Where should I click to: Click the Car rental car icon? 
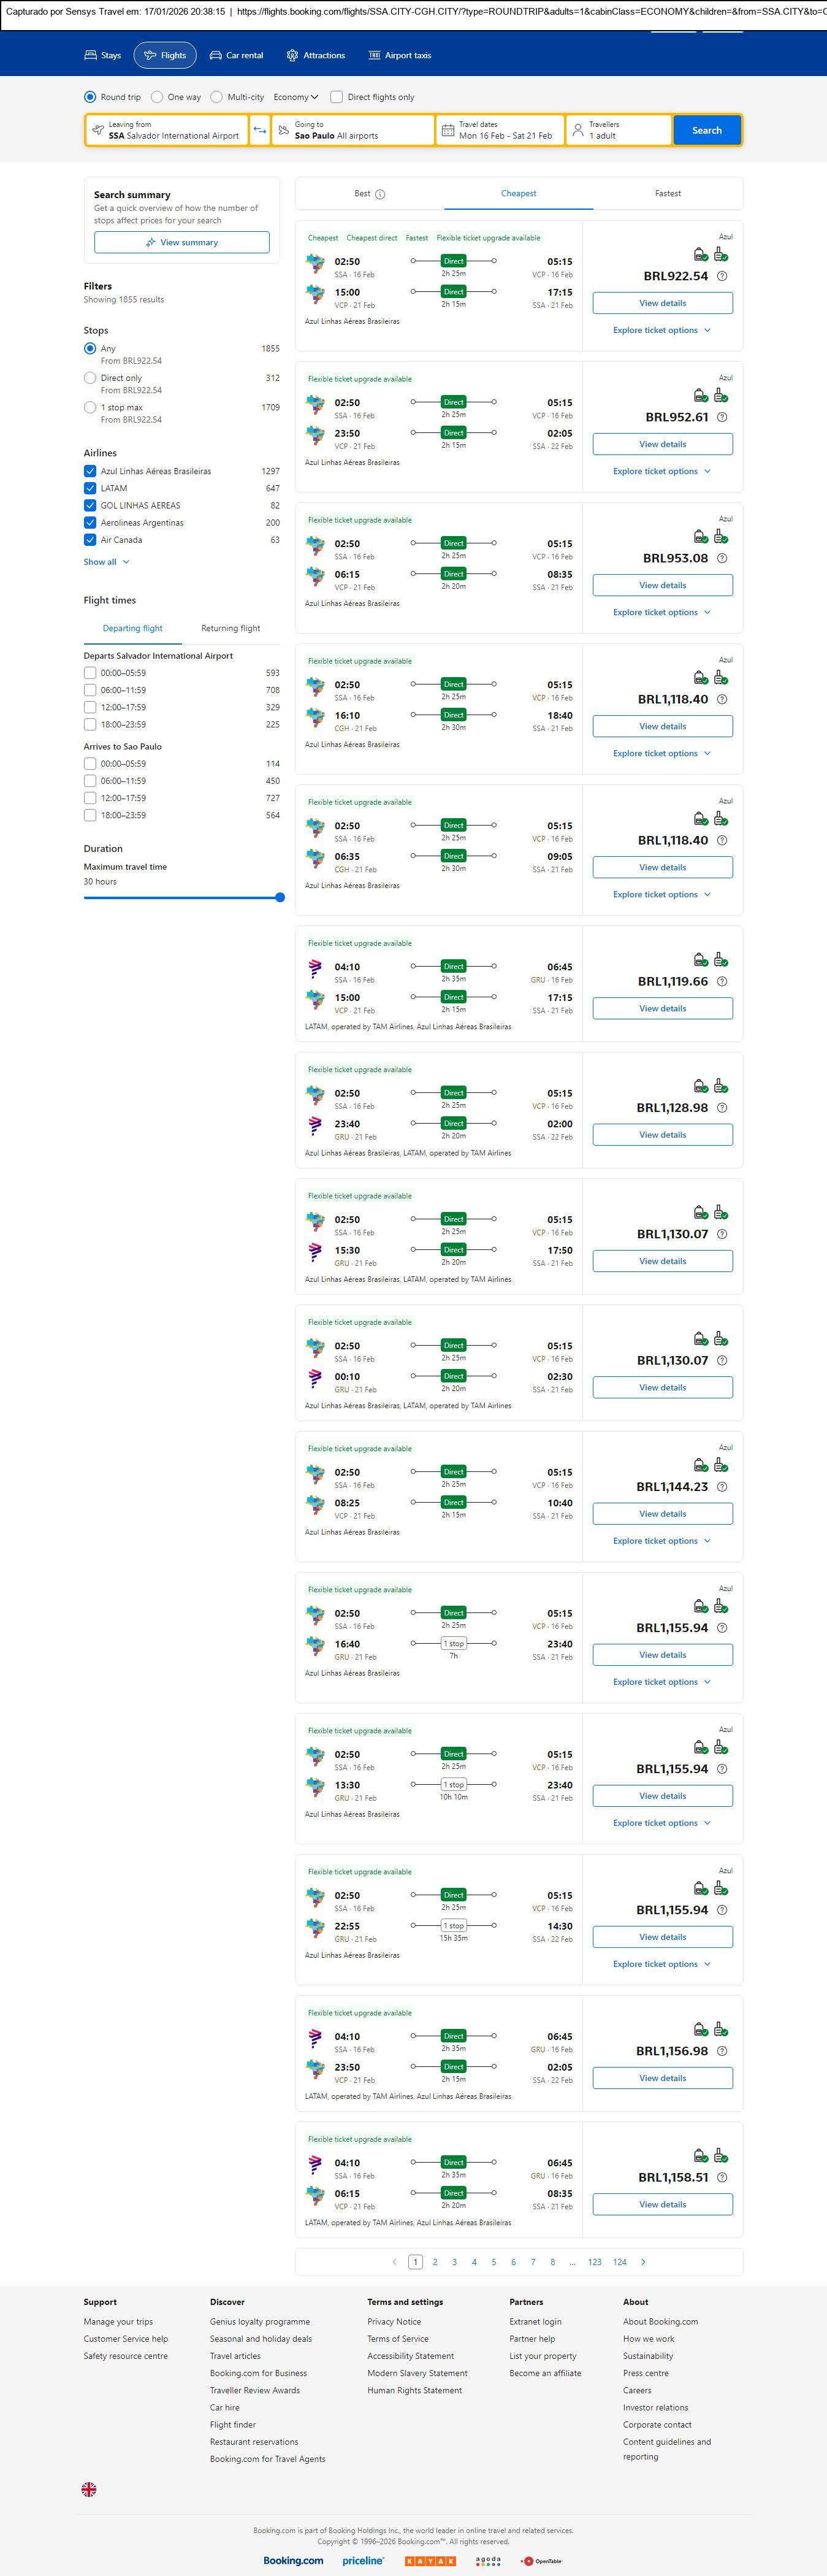click(x=216, y=56)
